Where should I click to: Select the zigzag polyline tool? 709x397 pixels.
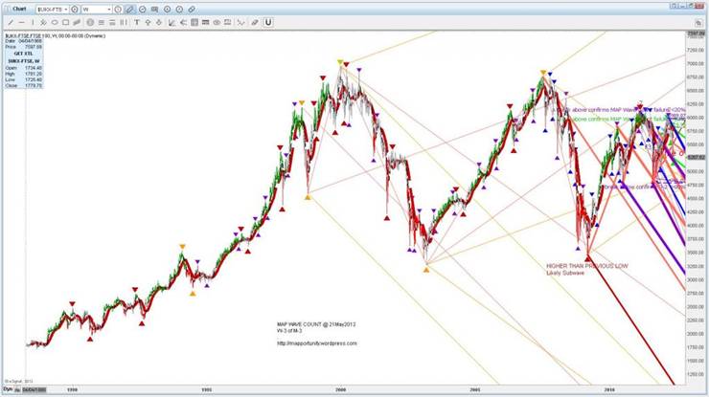(241, 22)
